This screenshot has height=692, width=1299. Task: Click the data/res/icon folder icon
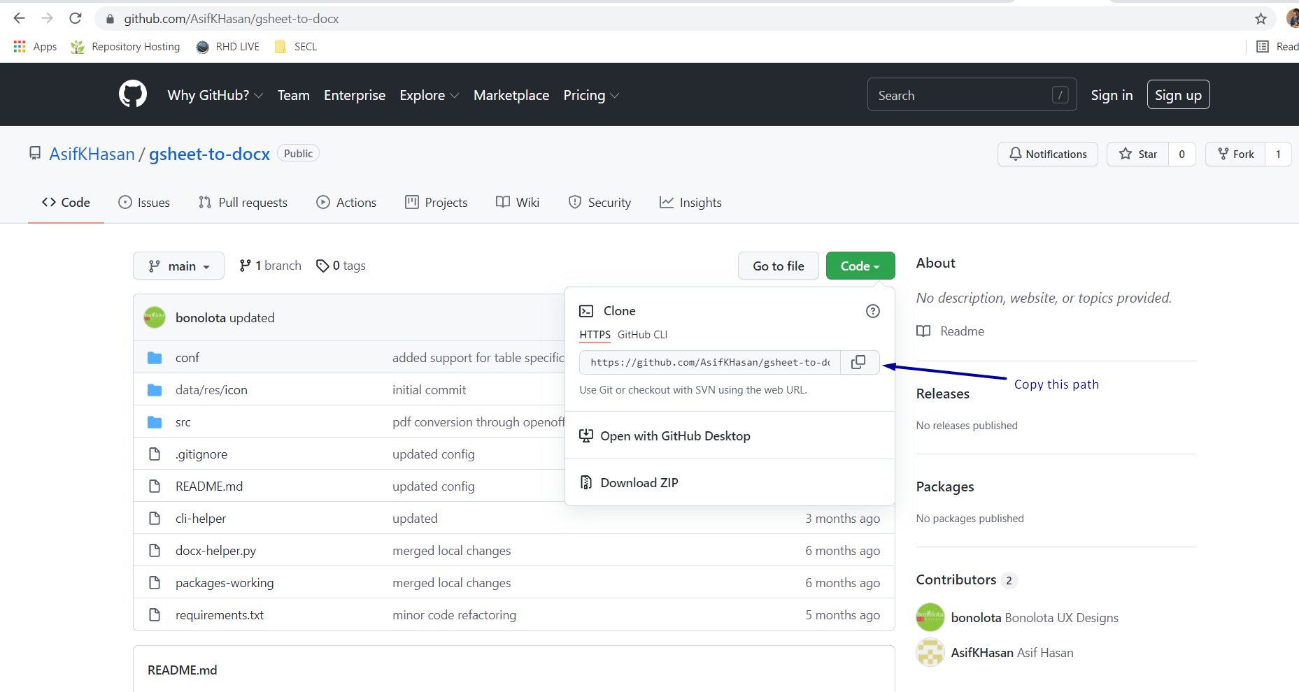(x=155, y=390)
